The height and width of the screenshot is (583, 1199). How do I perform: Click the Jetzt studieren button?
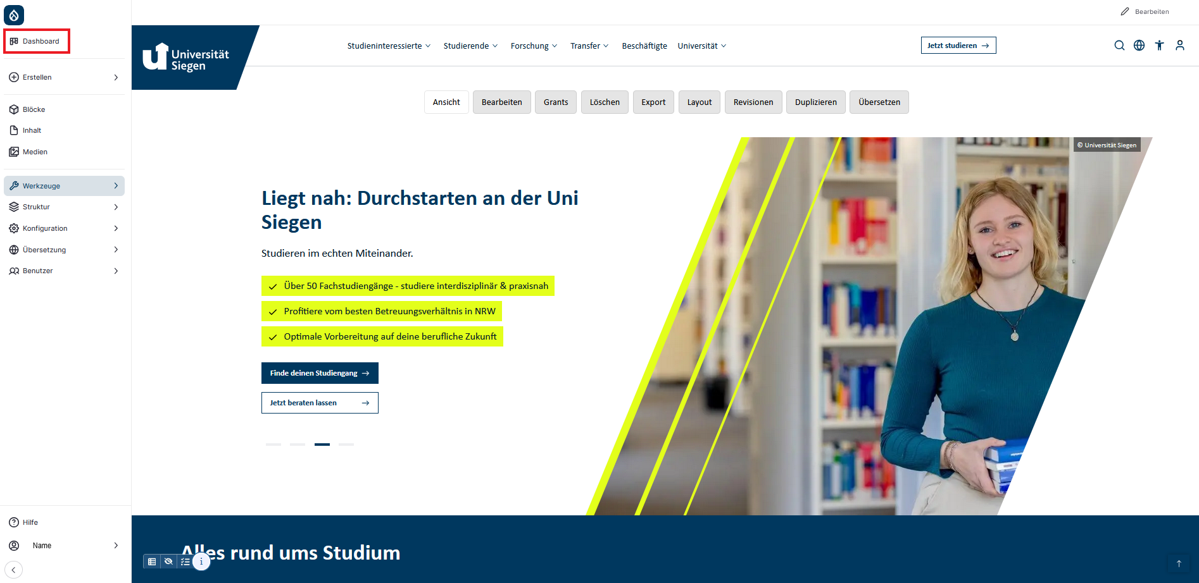pos(958,46)
